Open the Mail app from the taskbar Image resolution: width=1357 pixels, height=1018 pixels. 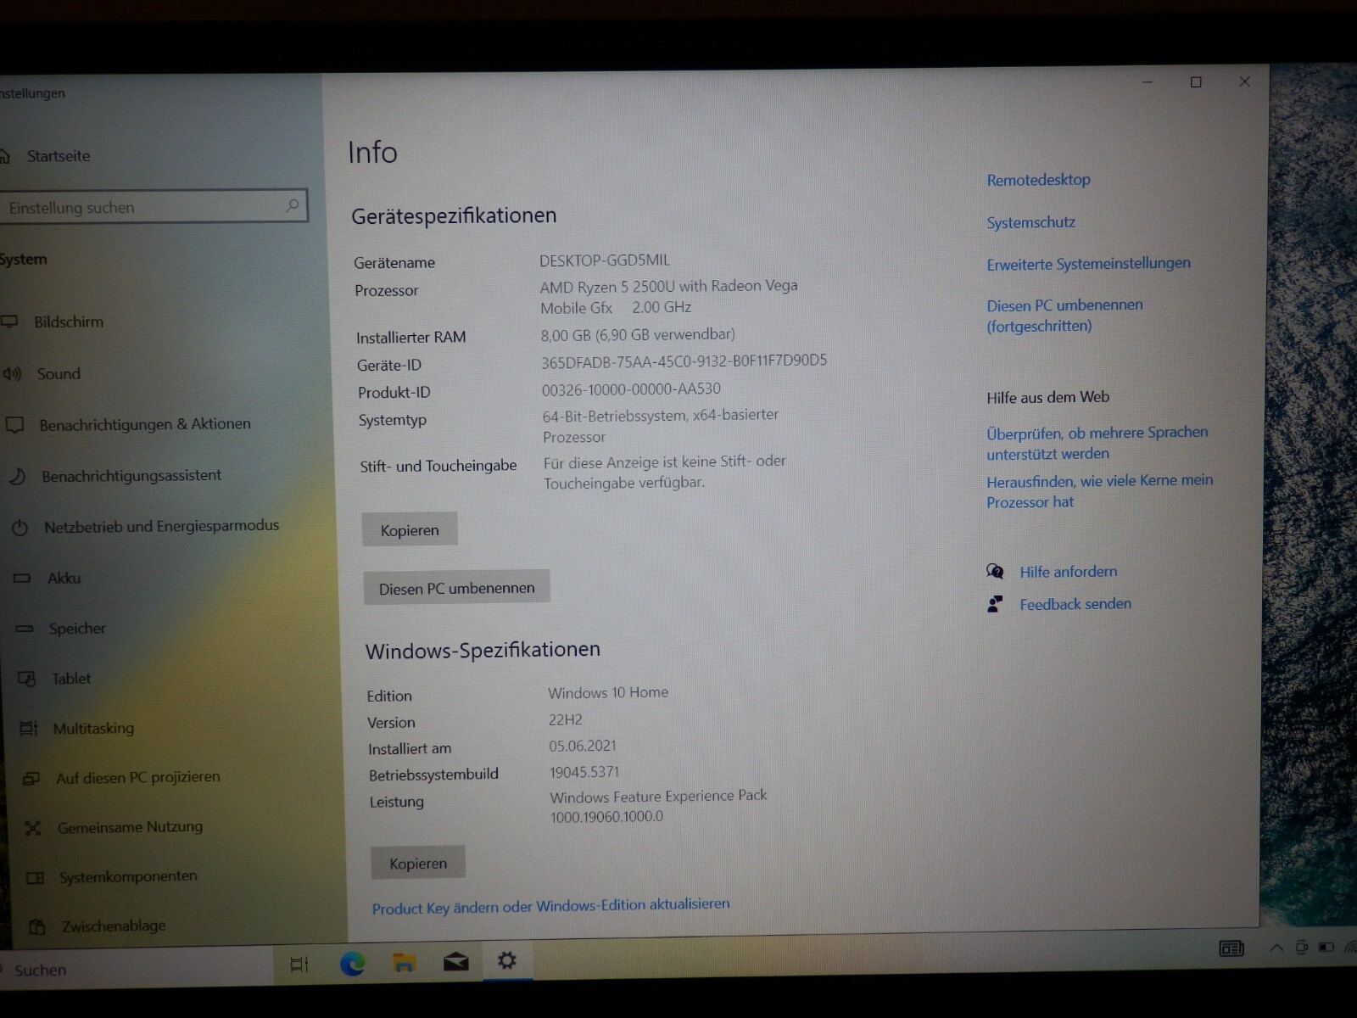pos(455,961)
